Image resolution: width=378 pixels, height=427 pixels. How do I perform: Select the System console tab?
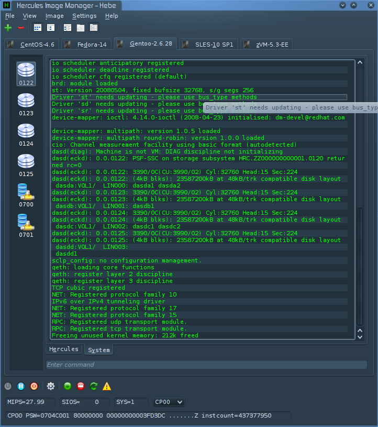pyautogui.click(x=99, y=350)
